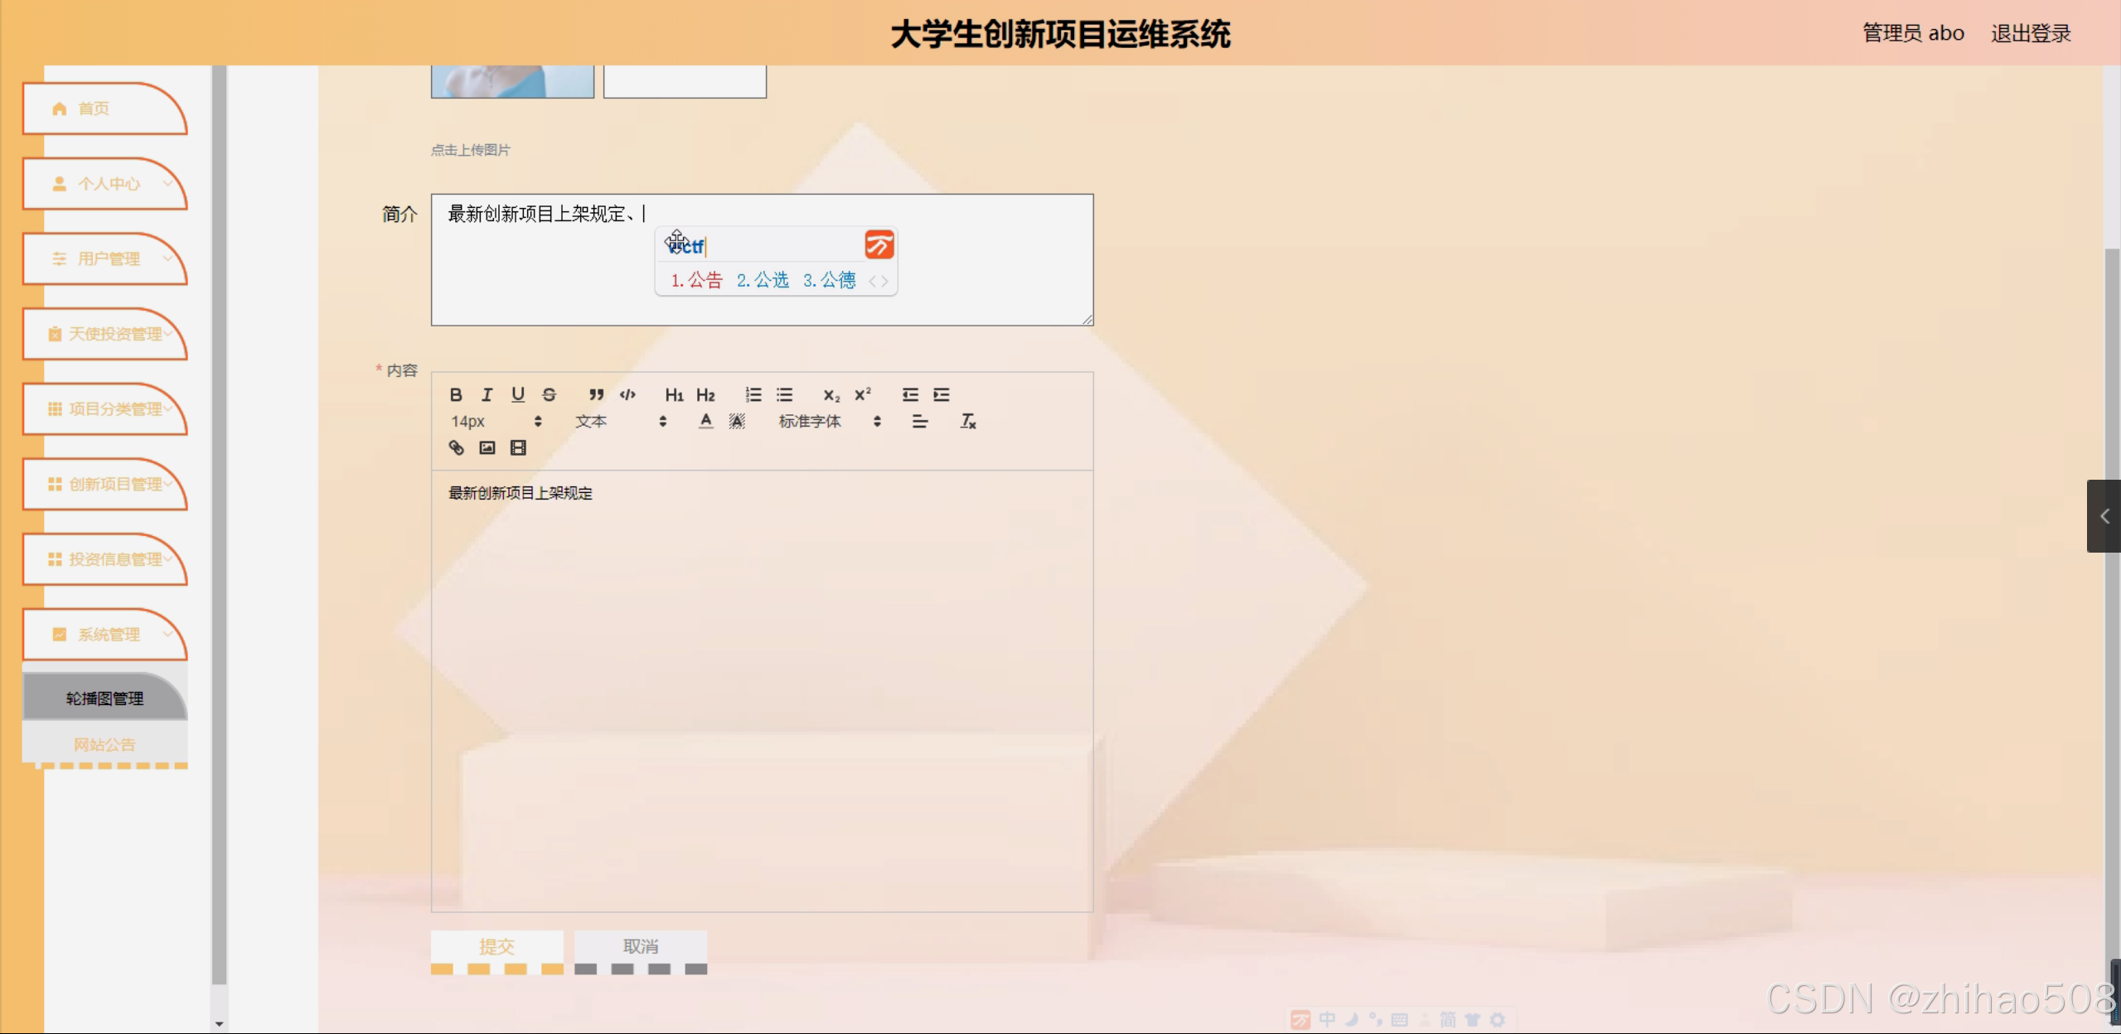The image size is (2121, 1034).
Task: Insert a code block with the code icon
Action: [x=627, y=394]
